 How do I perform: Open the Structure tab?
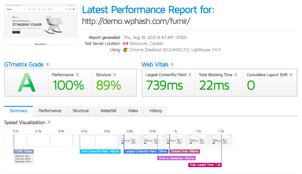(x=81, y=111)
